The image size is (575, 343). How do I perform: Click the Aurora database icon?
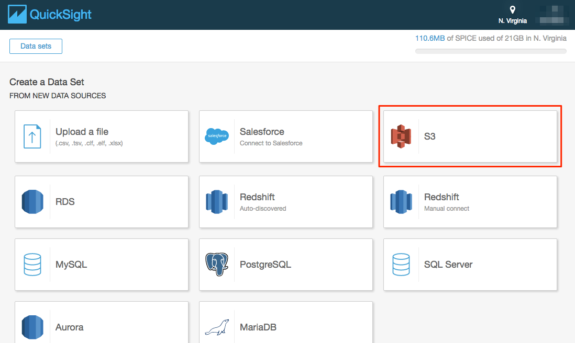coord(33,327)
